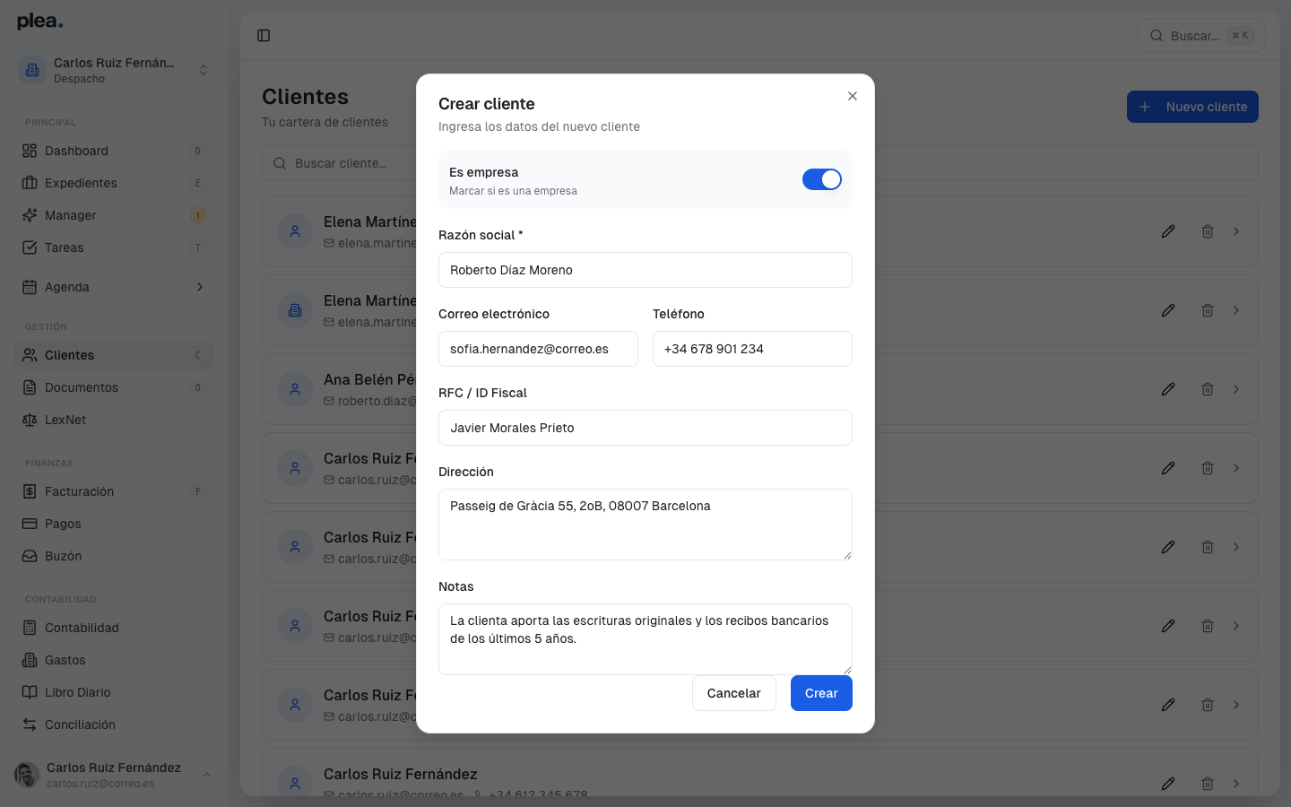Click the Agenda calendar icon

pyautogui.click(x=30, y=287)
